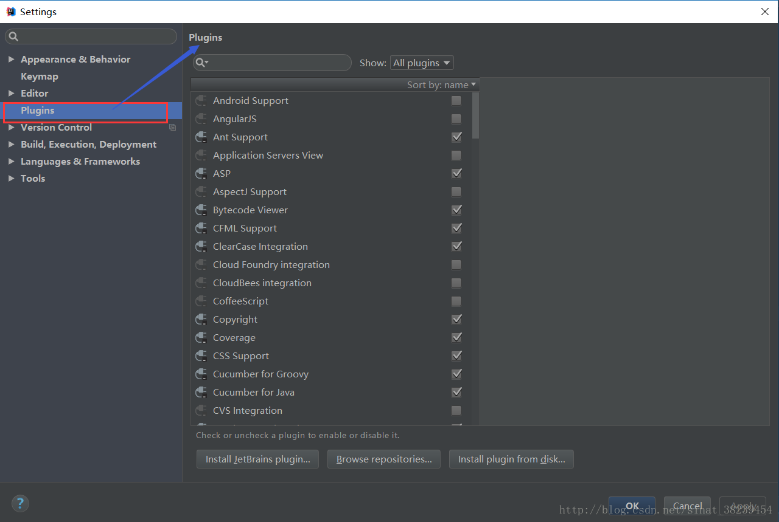
Task: Enable the Android Support plugin checkbox
Action: [x=456, y=101]
